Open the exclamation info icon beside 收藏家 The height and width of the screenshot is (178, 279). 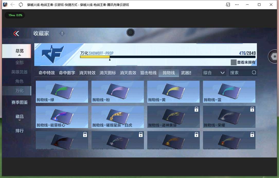(x=62, y=33)
